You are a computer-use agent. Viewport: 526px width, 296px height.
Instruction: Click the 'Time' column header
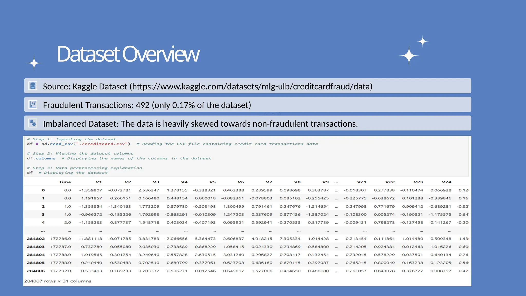tap(65, 182)
